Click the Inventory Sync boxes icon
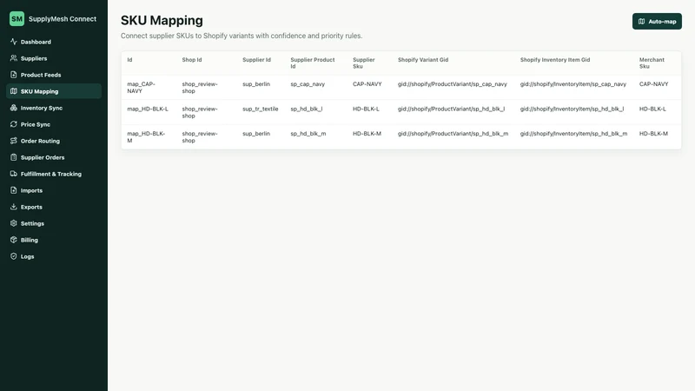This screenshot has height=391, width=695. (x=14, y=108)
